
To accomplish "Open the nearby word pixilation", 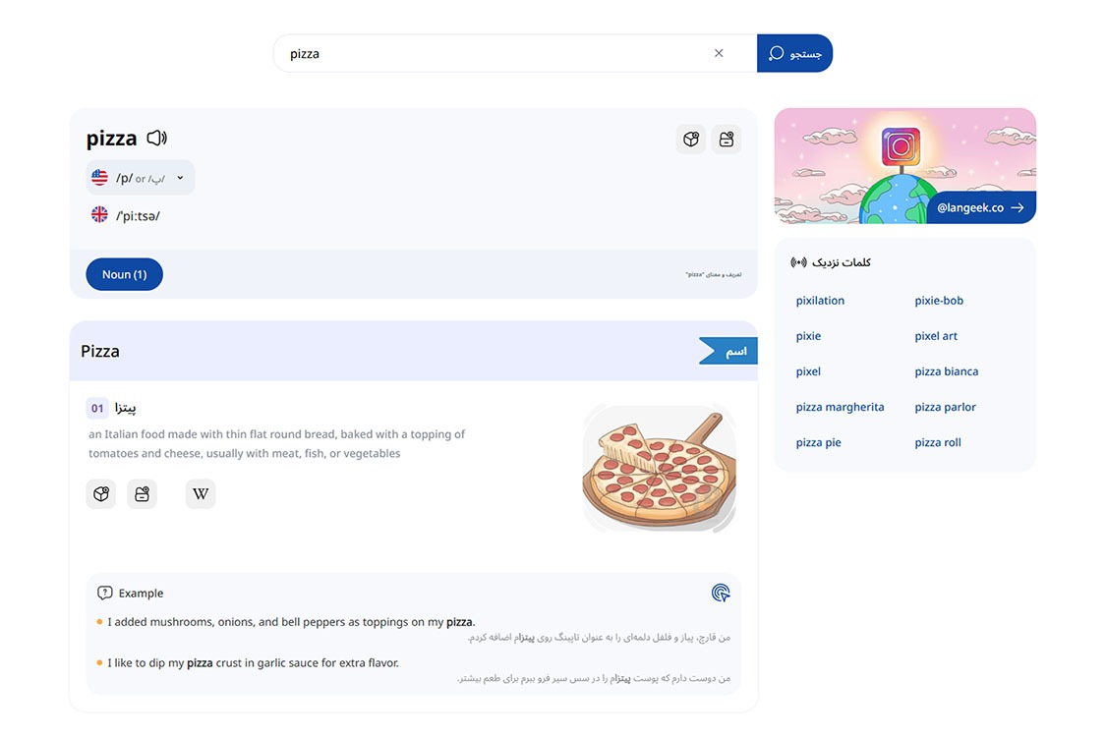I will point(820,301).
